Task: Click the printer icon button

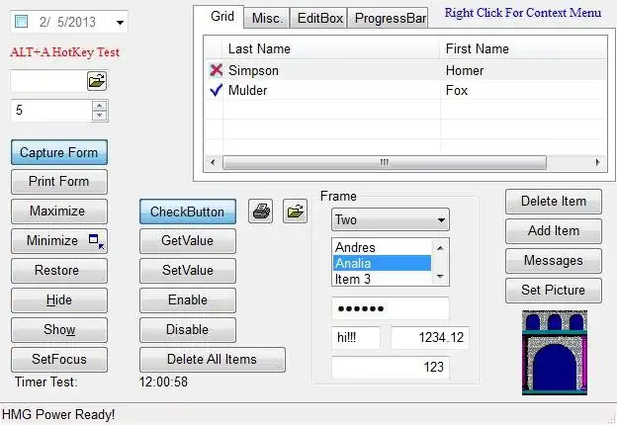Action: click(260, 212)
